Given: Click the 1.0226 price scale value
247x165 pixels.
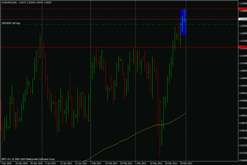Looking at the screenshot, I should pyautogui.click(x=243, y=41).
